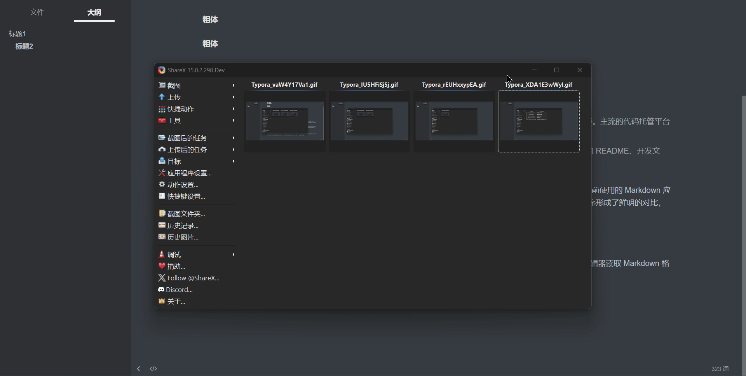Expand the 调试 submenu arrow
This screenshot has width=746, height=376.
(234, 254)
